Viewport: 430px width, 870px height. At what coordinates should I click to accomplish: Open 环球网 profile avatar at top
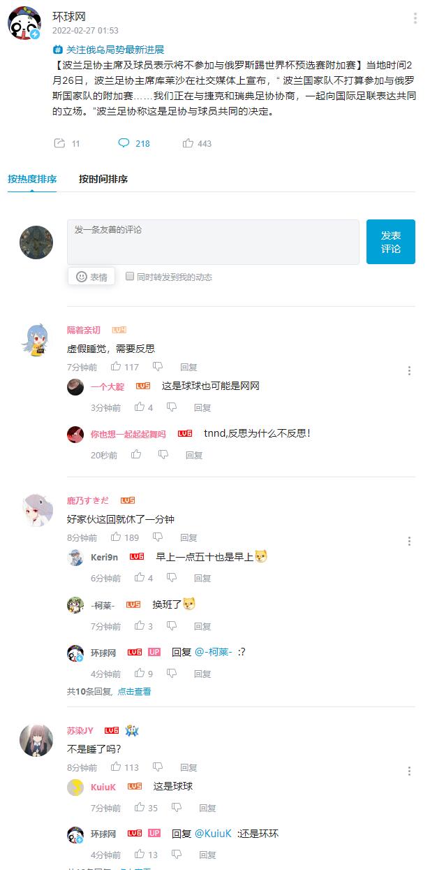pyautogui.click(x=24, y=23)
